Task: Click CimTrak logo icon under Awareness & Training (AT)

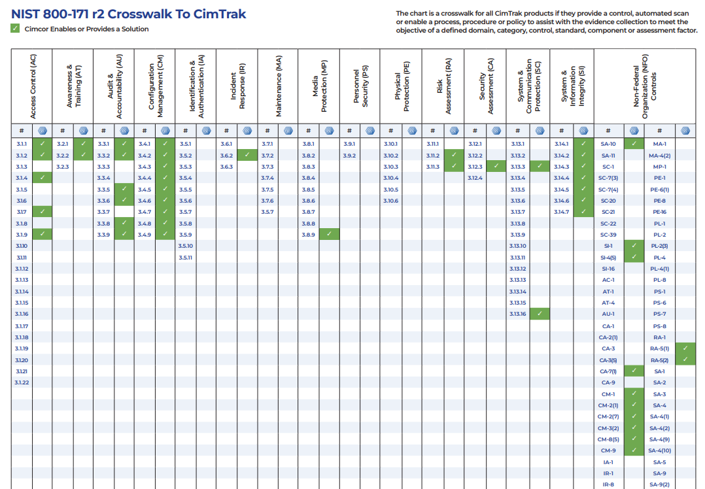Action: tap(83, 131)
